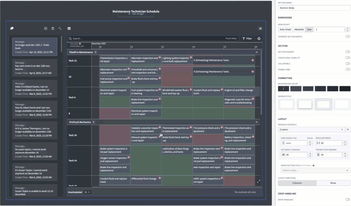Click the add circle plus icon
The height and width of the screenshot is (206, 351).
[46, 28]
